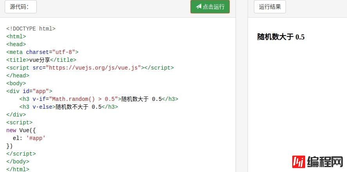Click the div id="app" line

tap(29, 91)
